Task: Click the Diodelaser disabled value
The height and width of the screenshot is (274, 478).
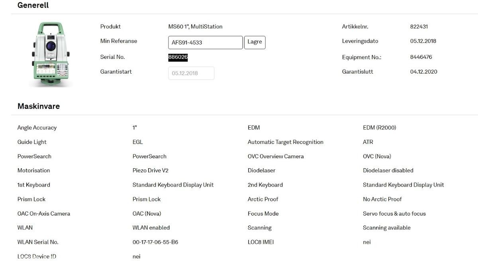Action: pos(388,171)
